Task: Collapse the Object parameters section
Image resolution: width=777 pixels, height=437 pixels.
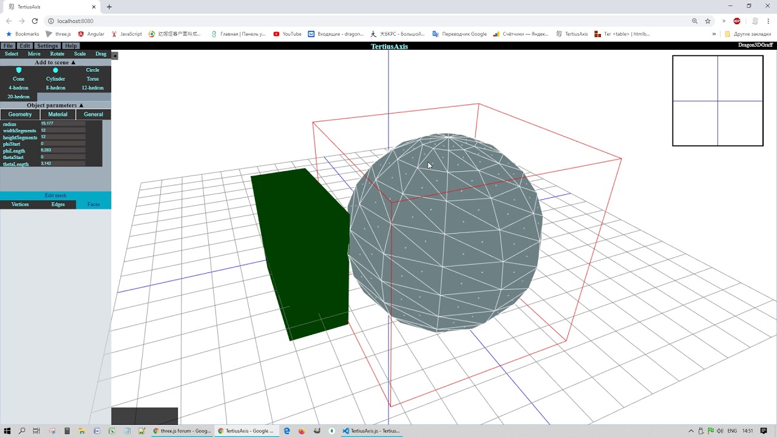Action: [55, 106]
